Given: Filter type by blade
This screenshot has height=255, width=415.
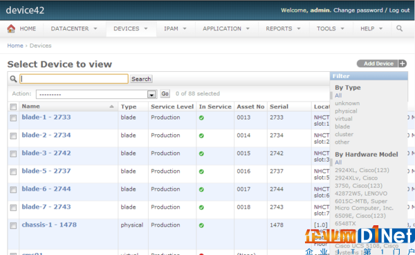Looking at the screenshot, I should 342,126.
